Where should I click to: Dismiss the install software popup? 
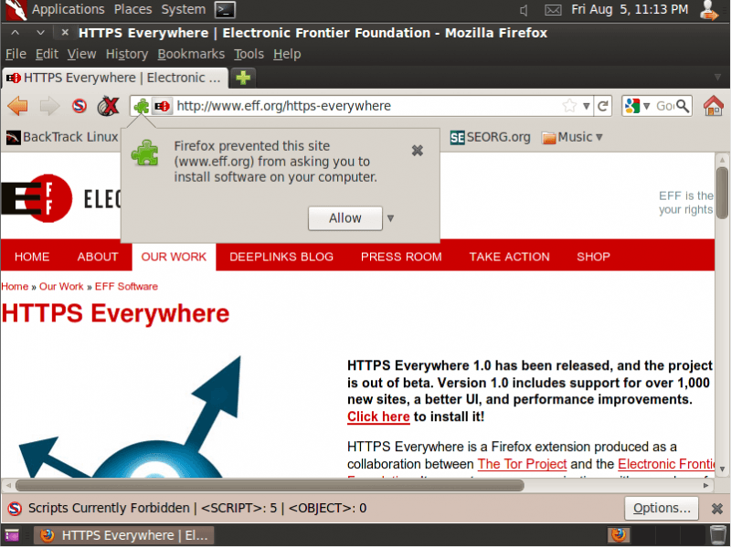click(418, 150)
